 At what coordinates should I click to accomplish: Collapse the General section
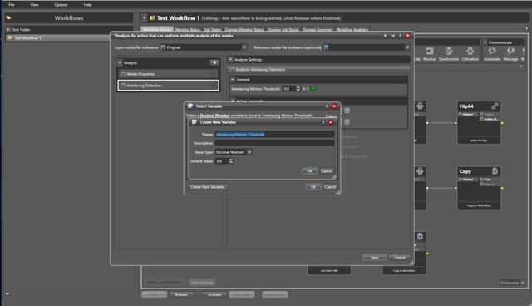point(233,79)
